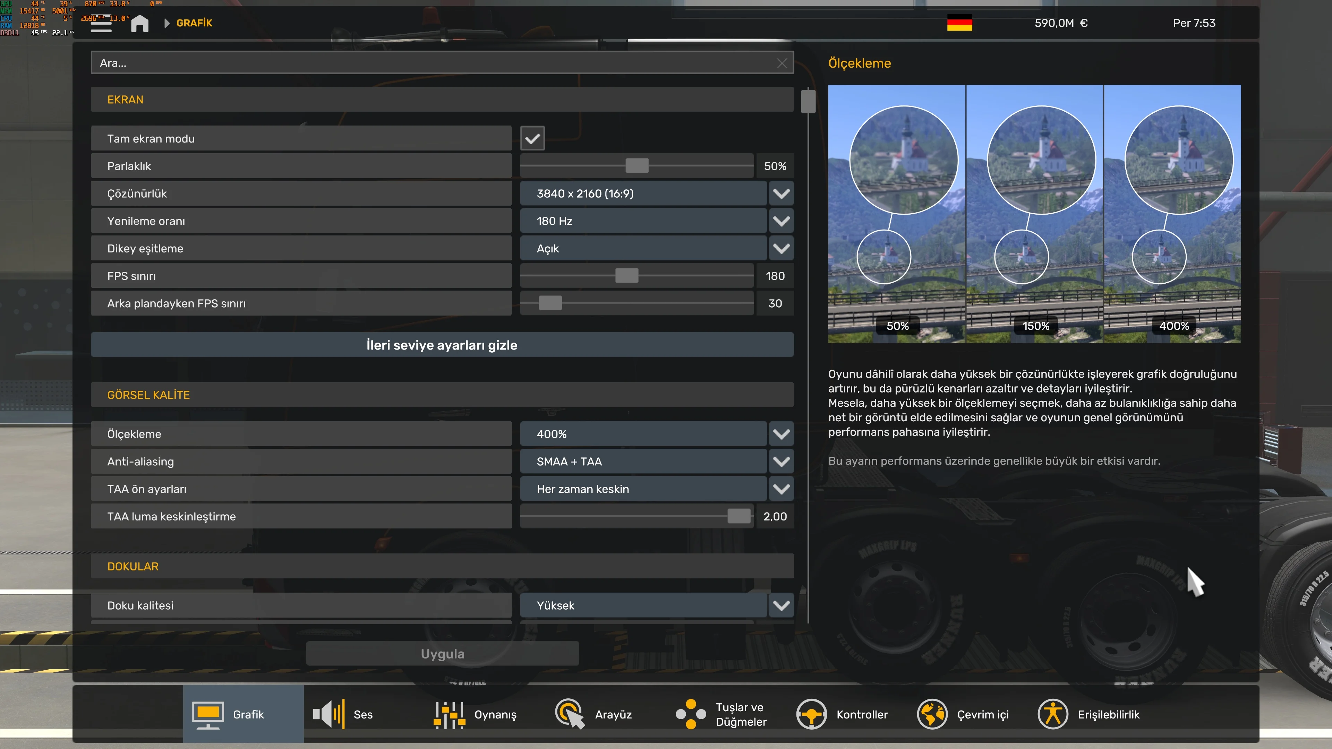This screenshot has height=749, width=1332.
Task: Click the German flag icon
Action: pyautogui.click(x=959, y=23)
